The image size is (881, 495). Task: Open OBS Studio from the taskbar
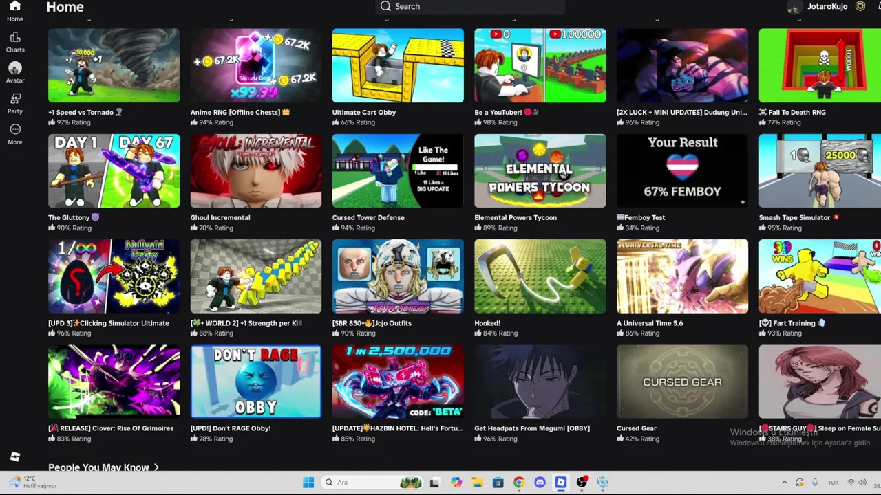point(582,483)
